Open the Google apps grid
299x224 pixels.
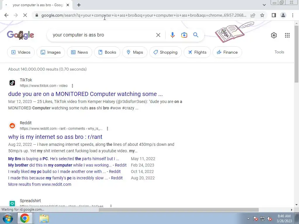point(287,35)
